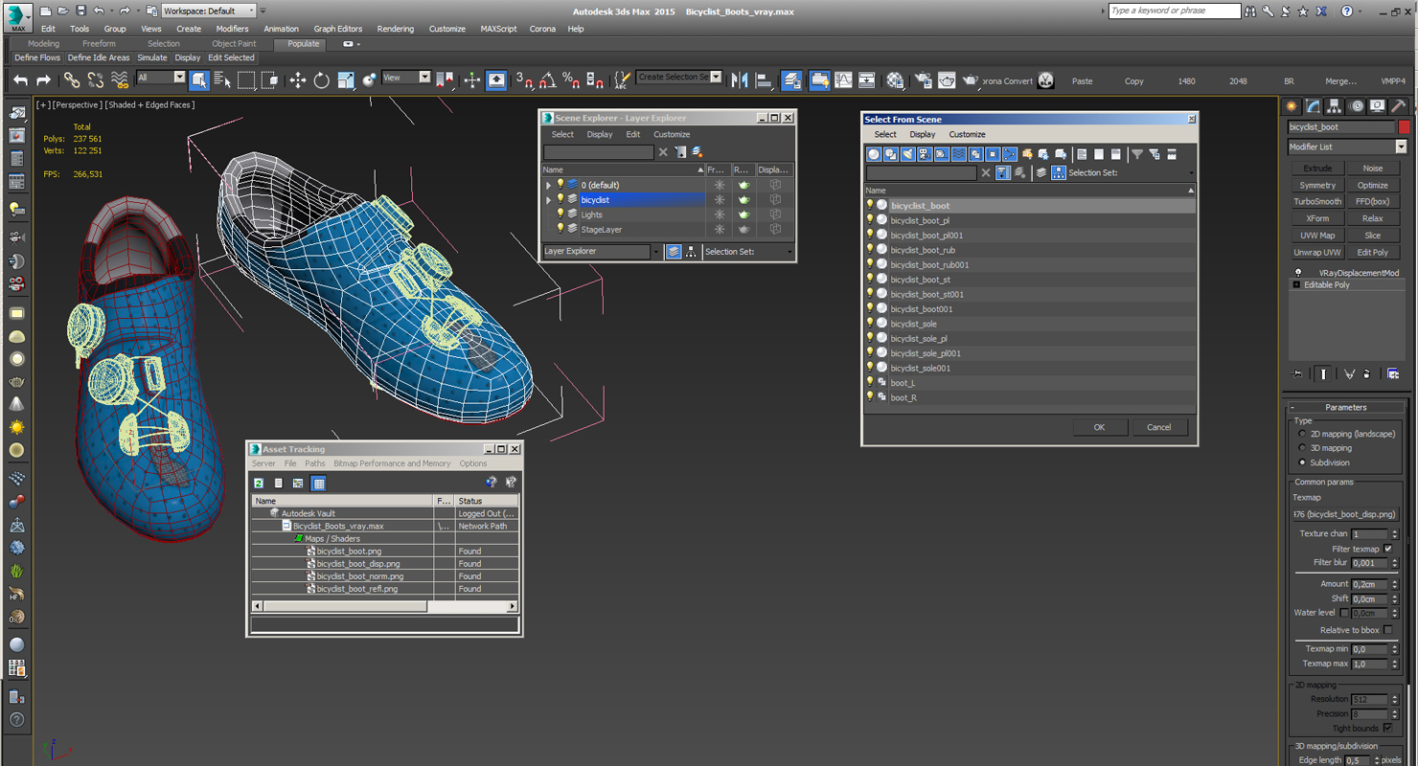
Task: Select 3D mapping radio button
Action: (x=1302, y=448)
